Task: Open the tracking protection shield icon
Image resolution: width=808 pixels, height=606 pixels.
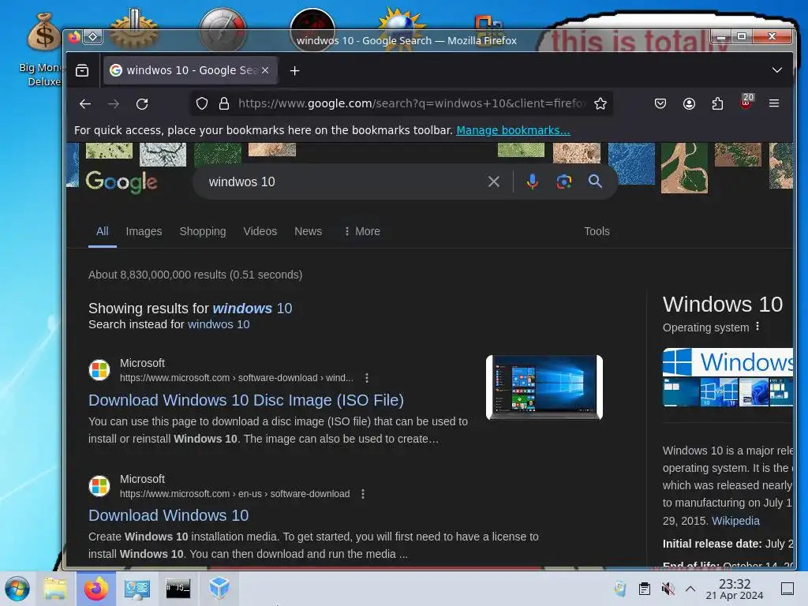Action: tap(202, 103)
